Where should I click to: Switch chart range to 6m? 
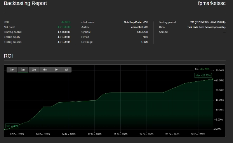[45, 70]
